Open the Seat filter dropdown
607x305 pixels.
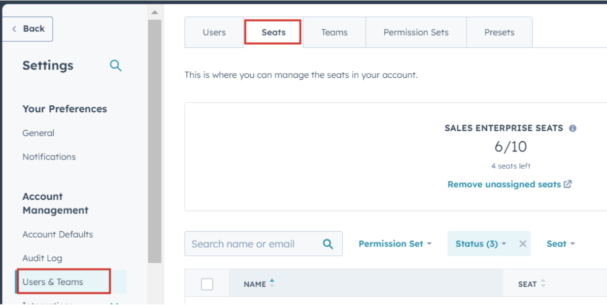click(x=561, y=244)
